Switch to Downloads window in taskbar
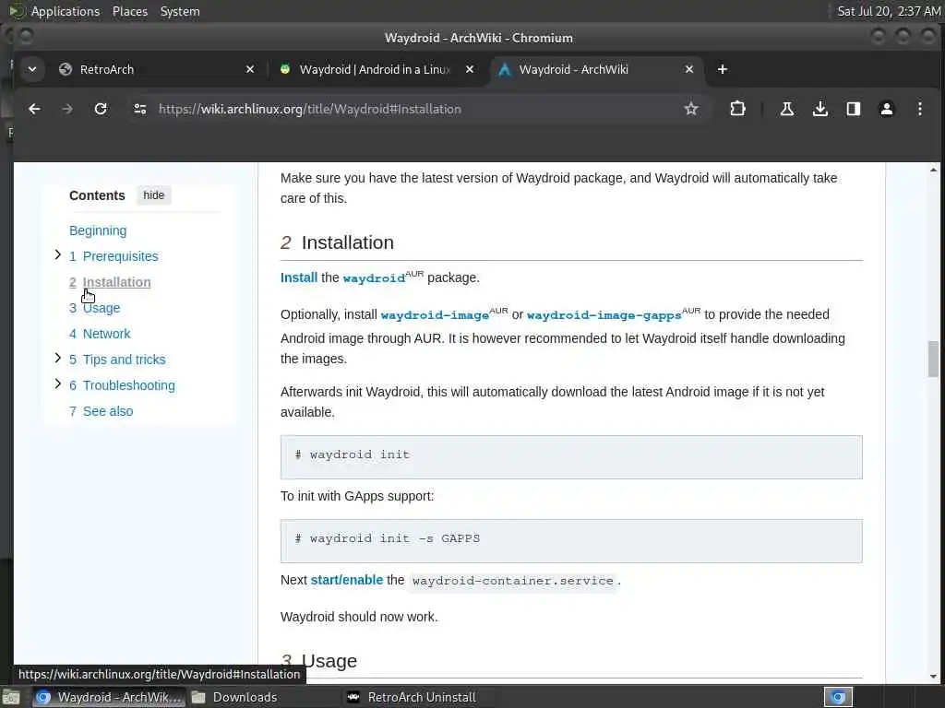The image size is (945, 708). (235, 697)
